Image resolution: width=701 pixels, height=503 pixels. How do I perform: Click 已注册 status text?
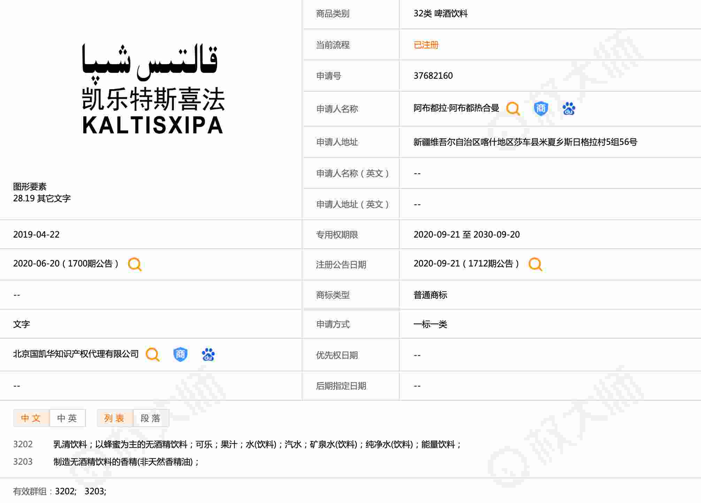426,45
